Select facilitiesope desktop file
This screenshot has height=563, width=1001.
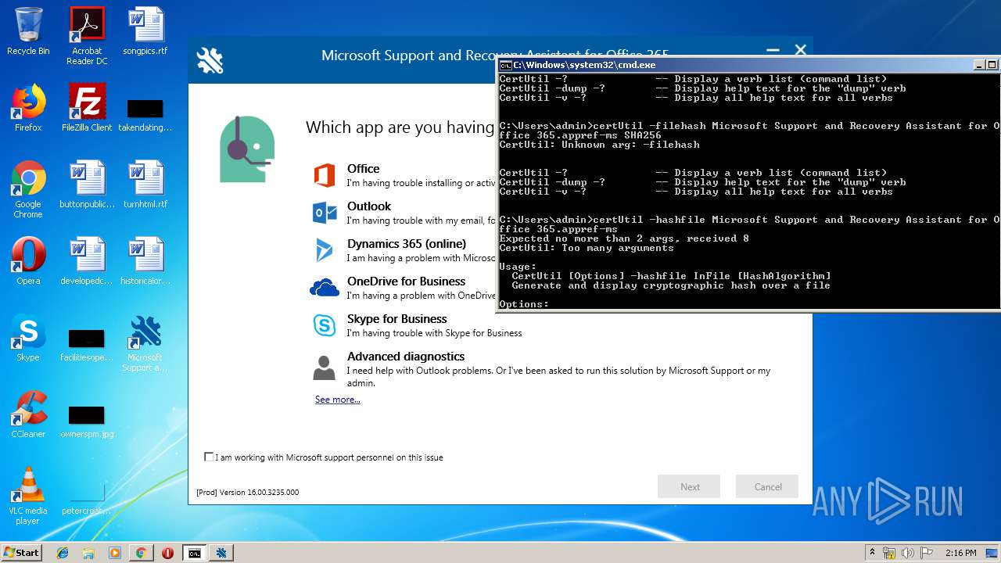(x=87, y=345)
